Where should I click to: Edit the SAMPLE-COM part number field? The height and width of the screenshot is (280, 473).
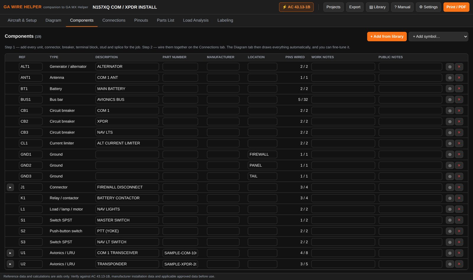point(180,253)
